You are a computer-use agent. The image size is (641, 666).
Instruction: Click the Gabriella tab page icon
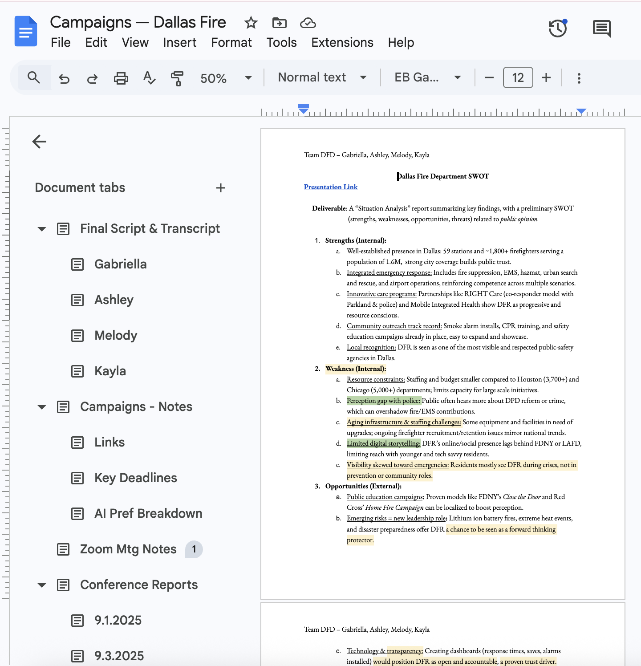tap(77, 264)
